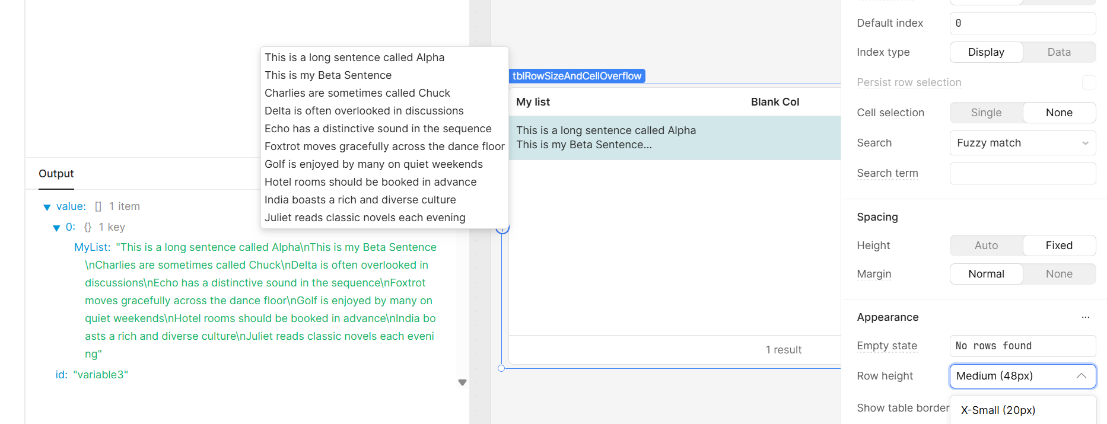Set Margin to None
This screenshot has width=1107, height=424.
(x=1058, y=274)
